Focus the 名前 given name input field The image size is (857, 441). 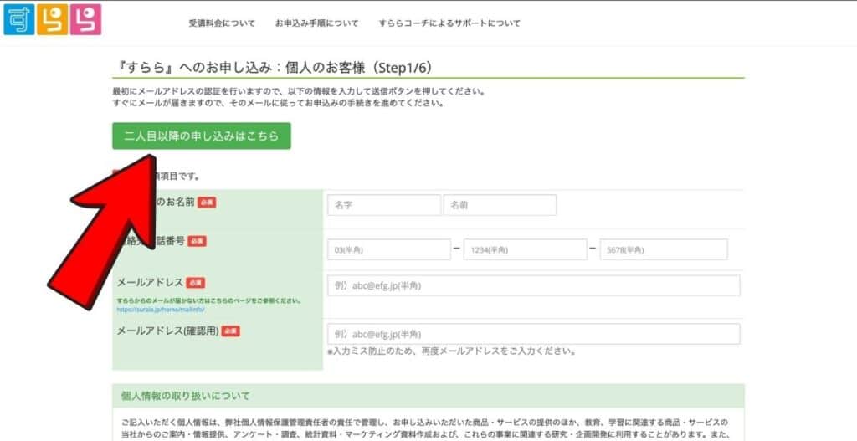(x=500, y=205)
